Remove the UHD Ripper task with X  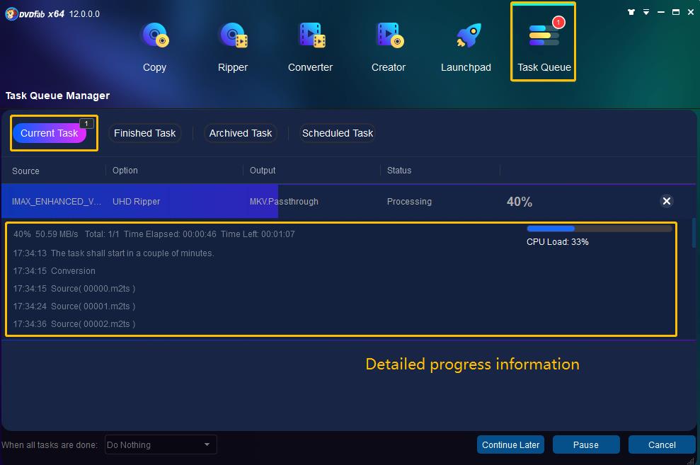click(666, 201)
